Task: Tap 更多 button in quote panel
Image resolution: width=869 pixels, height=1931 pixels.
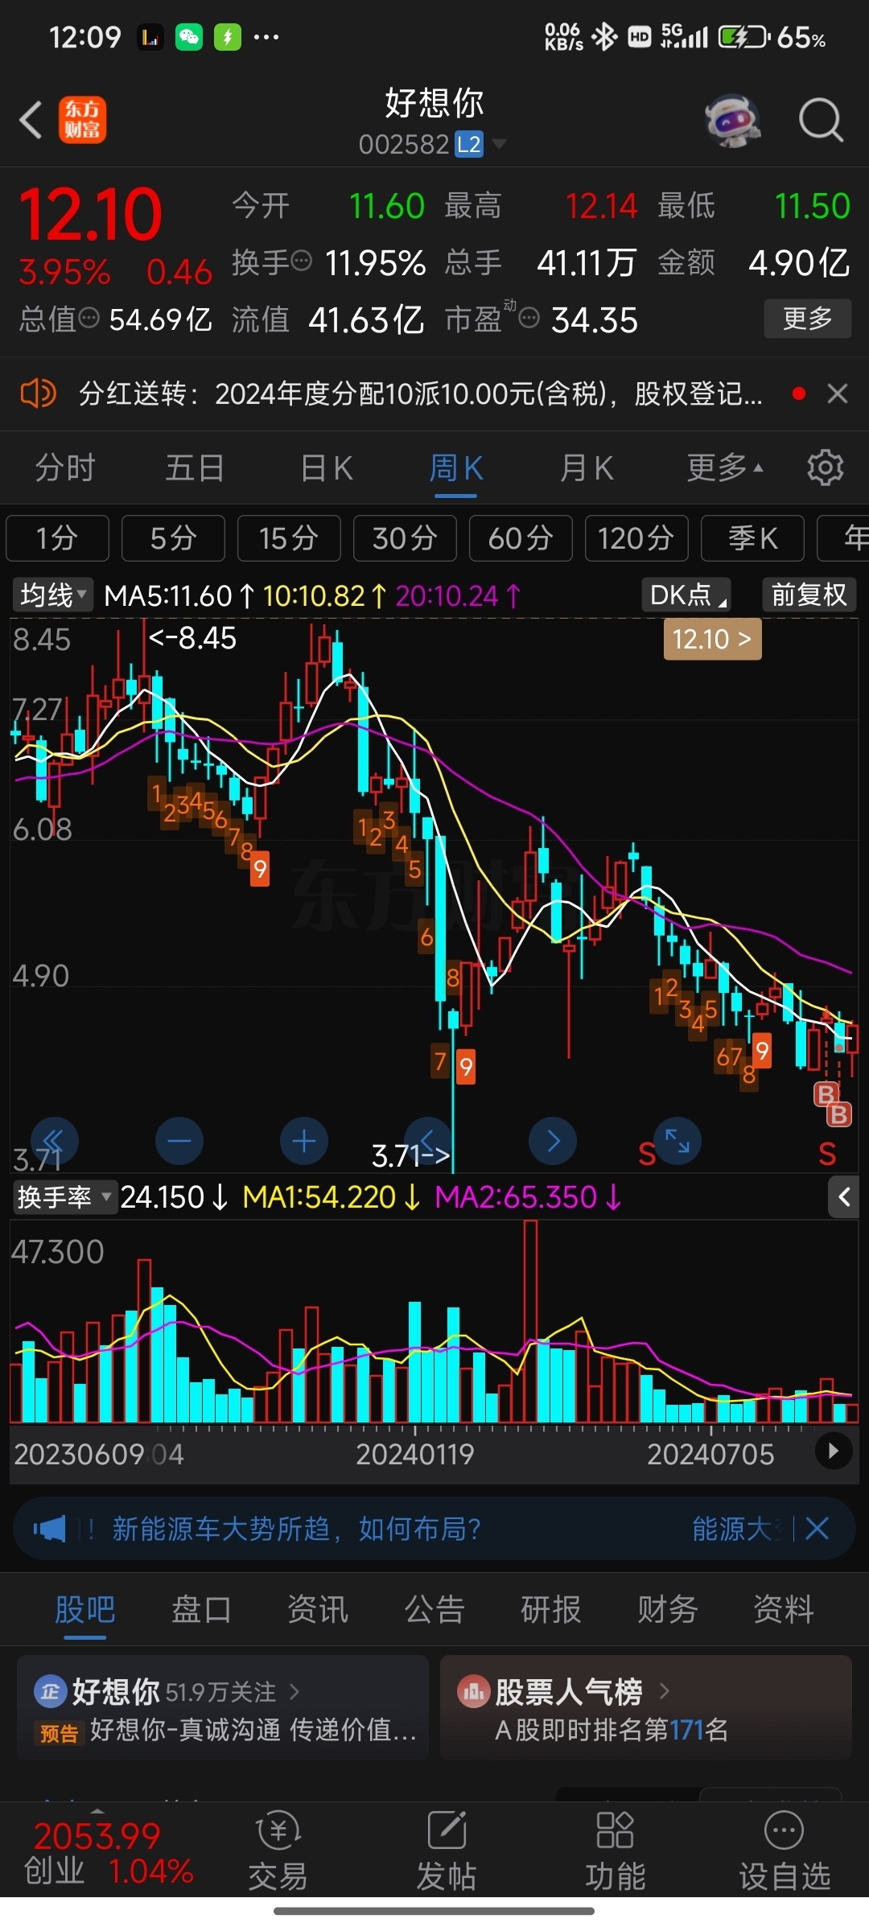Action: click(808, 319)
